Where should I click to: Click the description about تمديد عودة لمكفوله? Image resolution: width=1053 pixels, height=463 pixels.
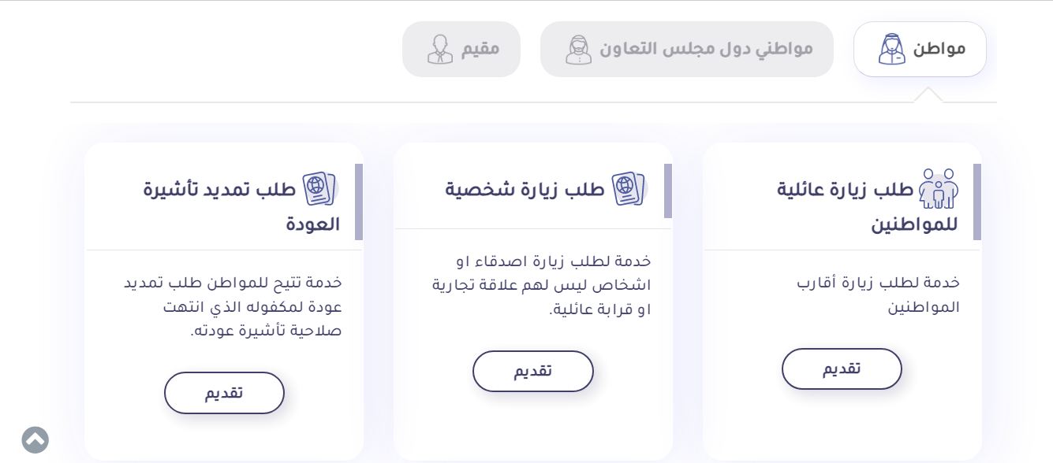[233, 306]
